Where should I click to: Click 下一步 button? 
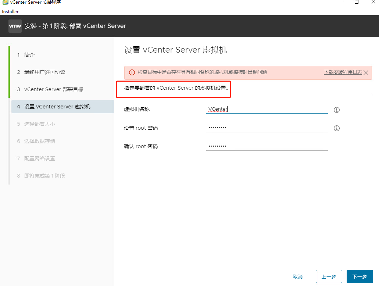point(360,276)
